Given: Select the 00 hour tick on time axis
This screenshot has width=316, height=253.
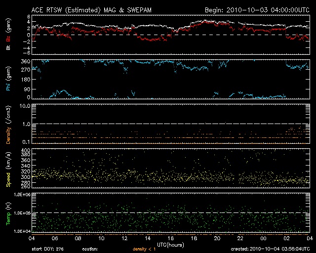Looking at the screenshot, I should point(263,238).
